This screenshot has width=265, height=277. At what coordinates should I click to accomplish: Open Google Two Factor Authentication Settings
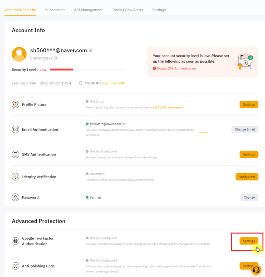249,241
